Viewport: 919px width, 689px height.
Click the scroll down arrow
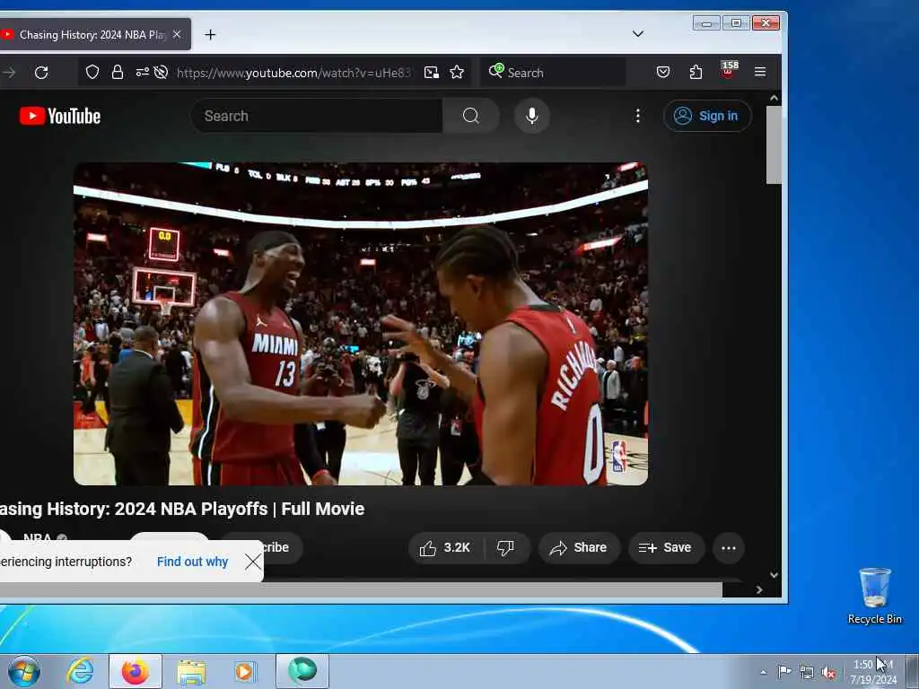[774, 575]
